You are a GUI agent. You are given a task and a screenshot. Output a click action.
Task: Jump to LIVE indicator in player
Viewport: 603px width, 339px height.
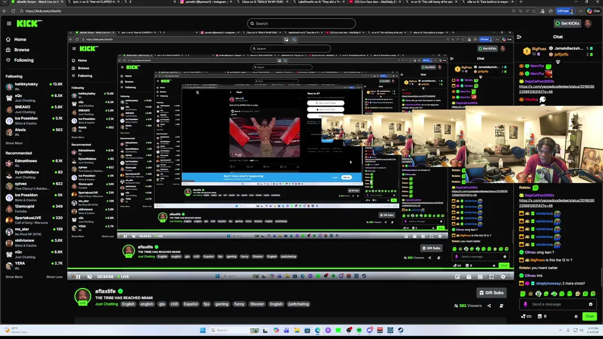(x=124, y=276)
